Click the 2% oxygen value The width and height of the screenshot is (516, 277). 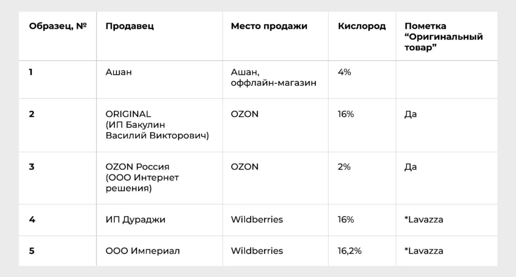coord(344,167)
